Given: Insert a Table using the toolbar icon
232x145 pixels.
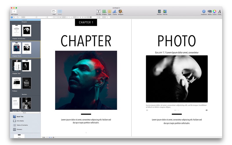Looking at the screenshot, I should point(109,11).
